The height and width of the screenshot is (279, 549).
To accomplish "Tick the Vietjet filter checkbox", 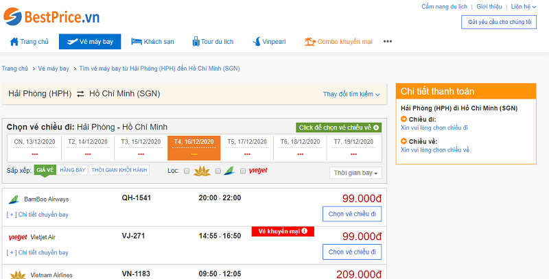I will click(243, 171).
